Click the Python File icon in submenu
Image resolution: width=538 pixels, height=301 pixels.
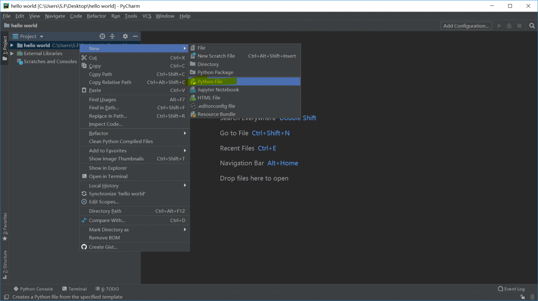(193, 82)
